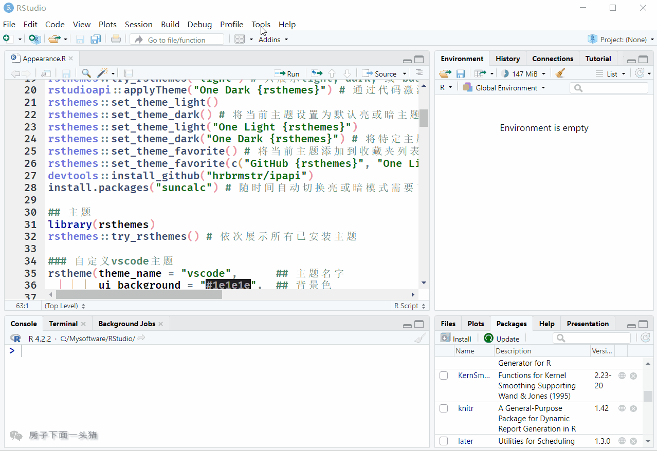Switch to the History tab

[x=507, y=59]
